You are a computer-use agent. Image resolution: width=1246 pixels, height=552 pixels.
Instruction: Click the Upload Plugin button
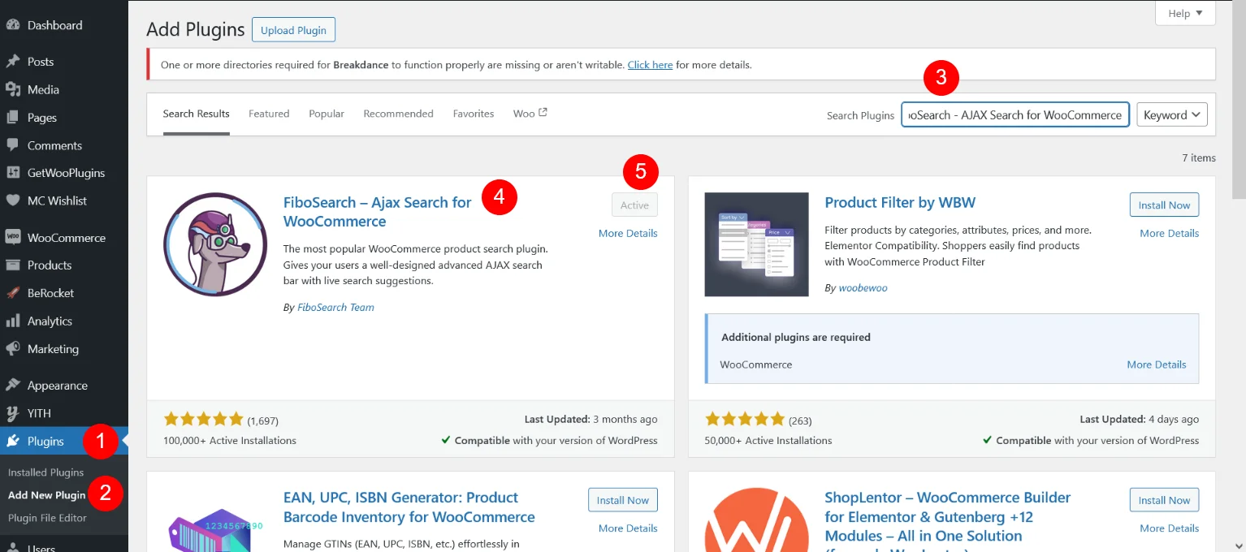(293, 30)
